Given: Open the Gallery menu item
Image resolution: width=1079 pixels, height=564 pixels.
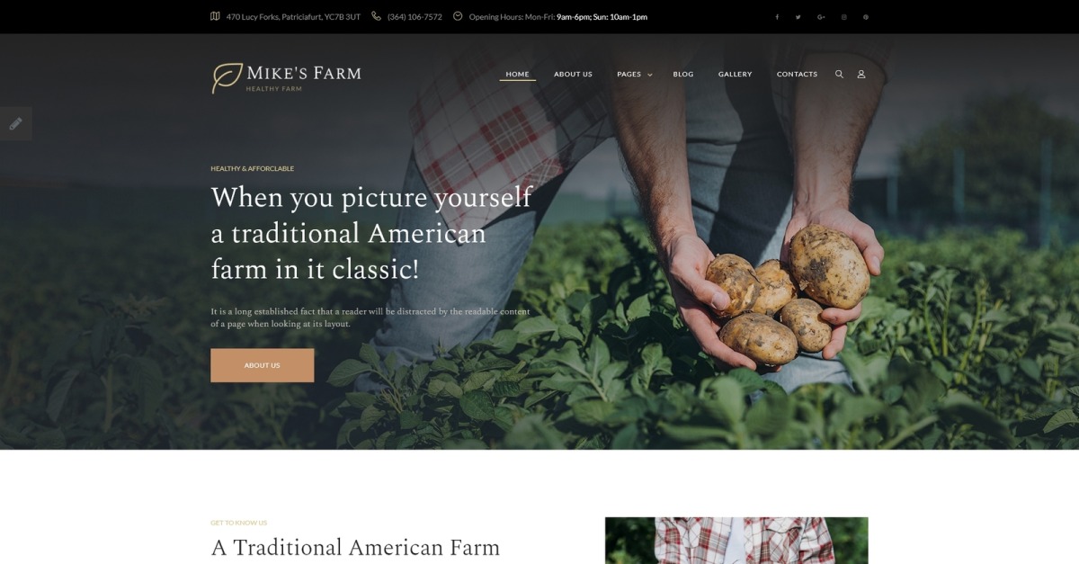Looking at the screenshot, I should tap(735, 74).
